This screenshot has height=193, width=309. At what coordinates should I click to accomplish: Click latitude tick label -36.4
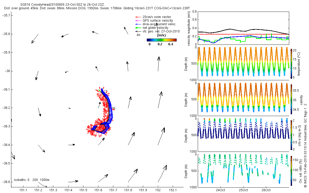pyautogui.click(x=6, y=145)
